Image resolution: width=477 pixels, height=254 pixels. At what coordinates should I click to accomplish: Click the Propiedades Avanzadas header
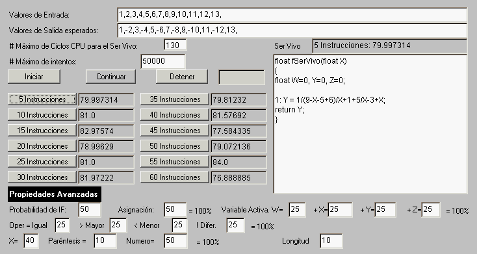(54, 194)
